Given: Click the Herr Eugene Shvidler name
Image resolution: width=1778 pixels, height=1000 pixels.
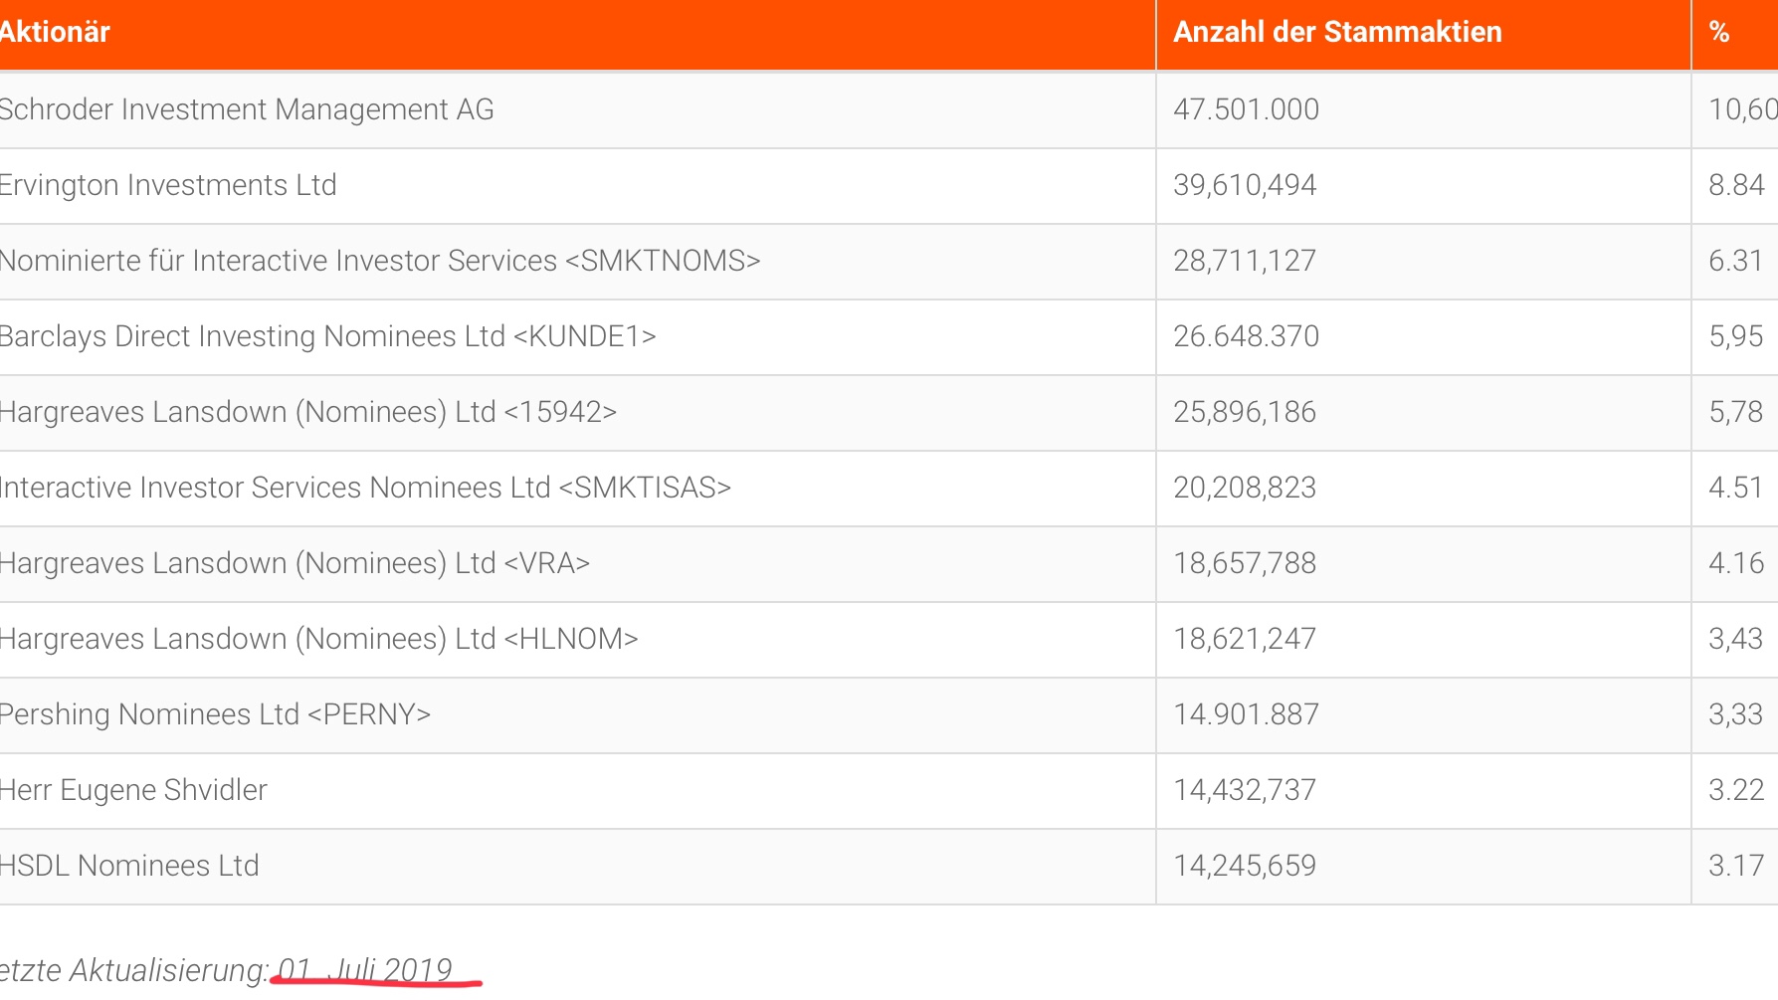Looking at the screenshot, I should tap(133, 790).
